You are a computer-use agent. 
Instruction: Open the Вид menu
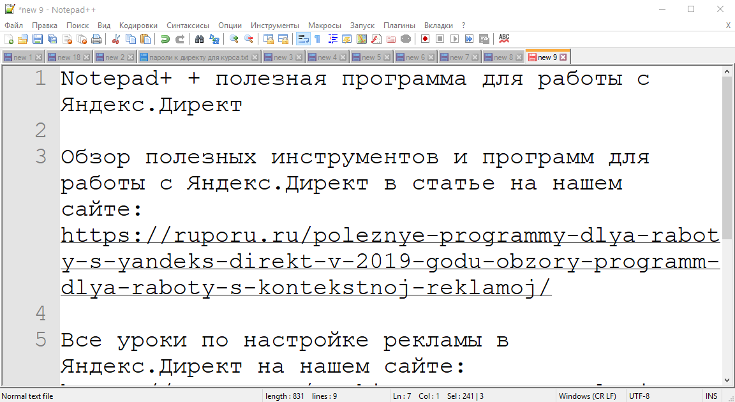pos(104,26)
